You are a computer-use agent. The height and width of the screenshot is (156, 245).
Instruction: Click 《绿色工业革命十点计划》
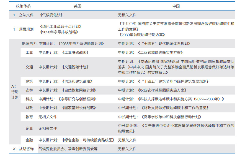click(x=60, y=26)
